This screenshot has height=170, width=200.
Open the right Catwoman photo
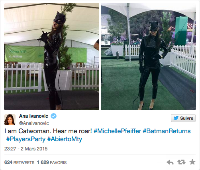click(149, 57)
